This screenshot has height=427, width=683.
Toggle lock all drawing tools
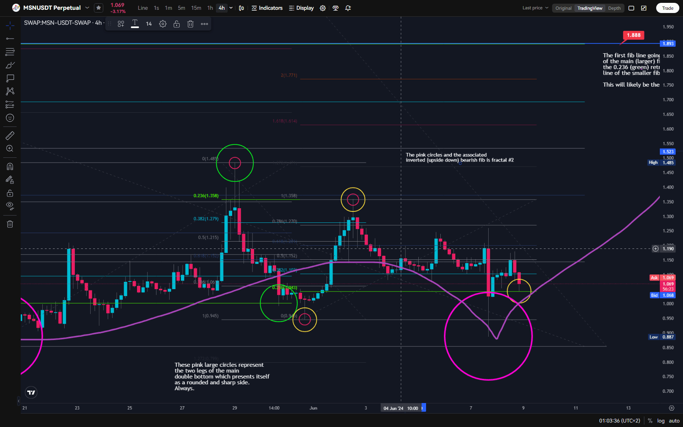pyautogui.click(x=10, y=193)
